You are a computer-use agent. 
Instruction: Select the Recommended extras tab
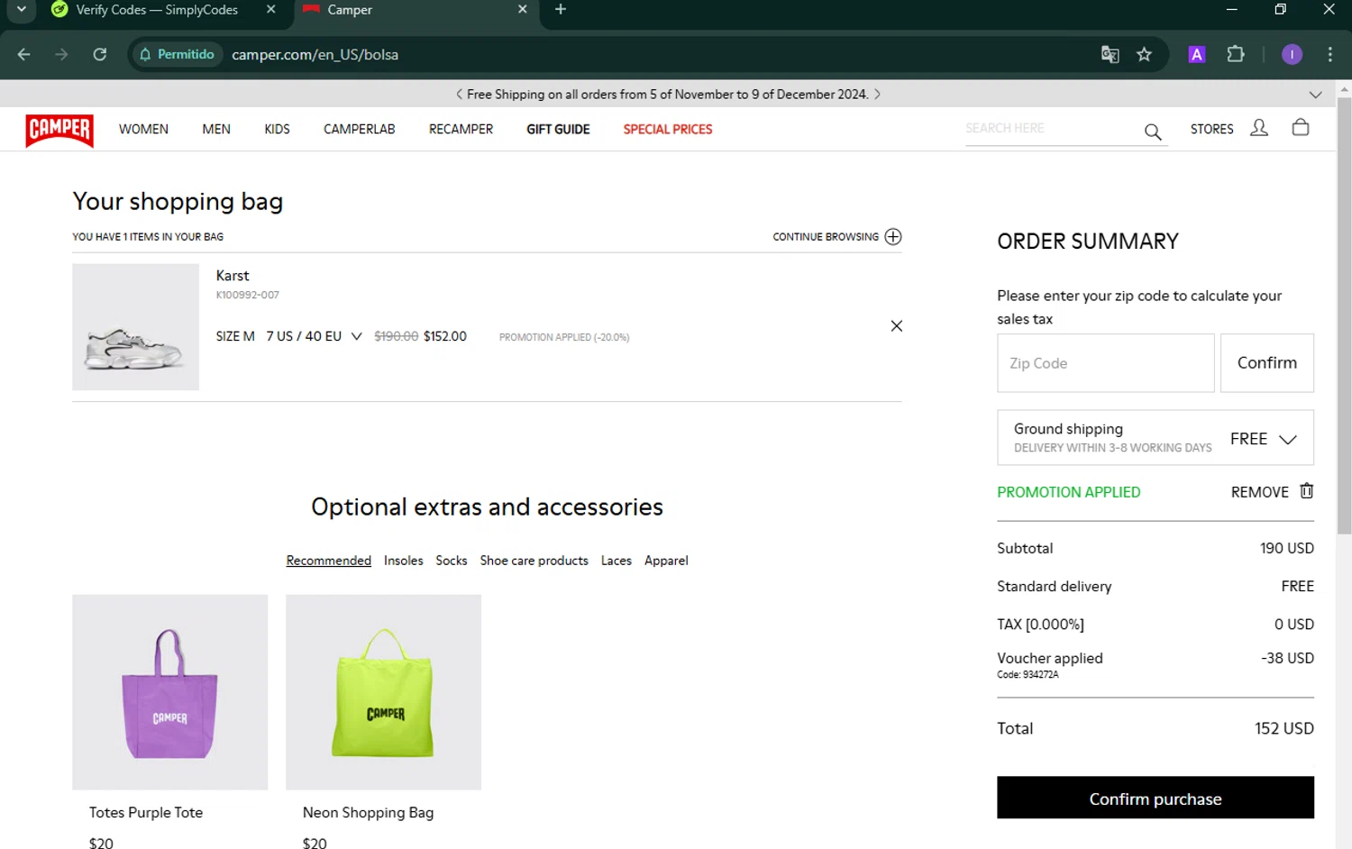[x=328, y=561]
